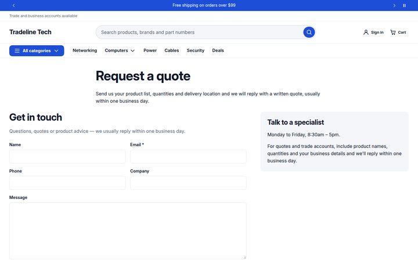Click into the Name input field
The height and width of the screenshot is (261, 418).
(67, 157)
